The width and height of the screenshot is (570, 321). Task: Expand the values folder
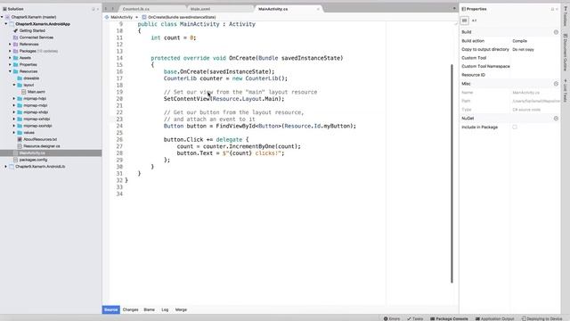pyautogui.click(x=14, y=133)
